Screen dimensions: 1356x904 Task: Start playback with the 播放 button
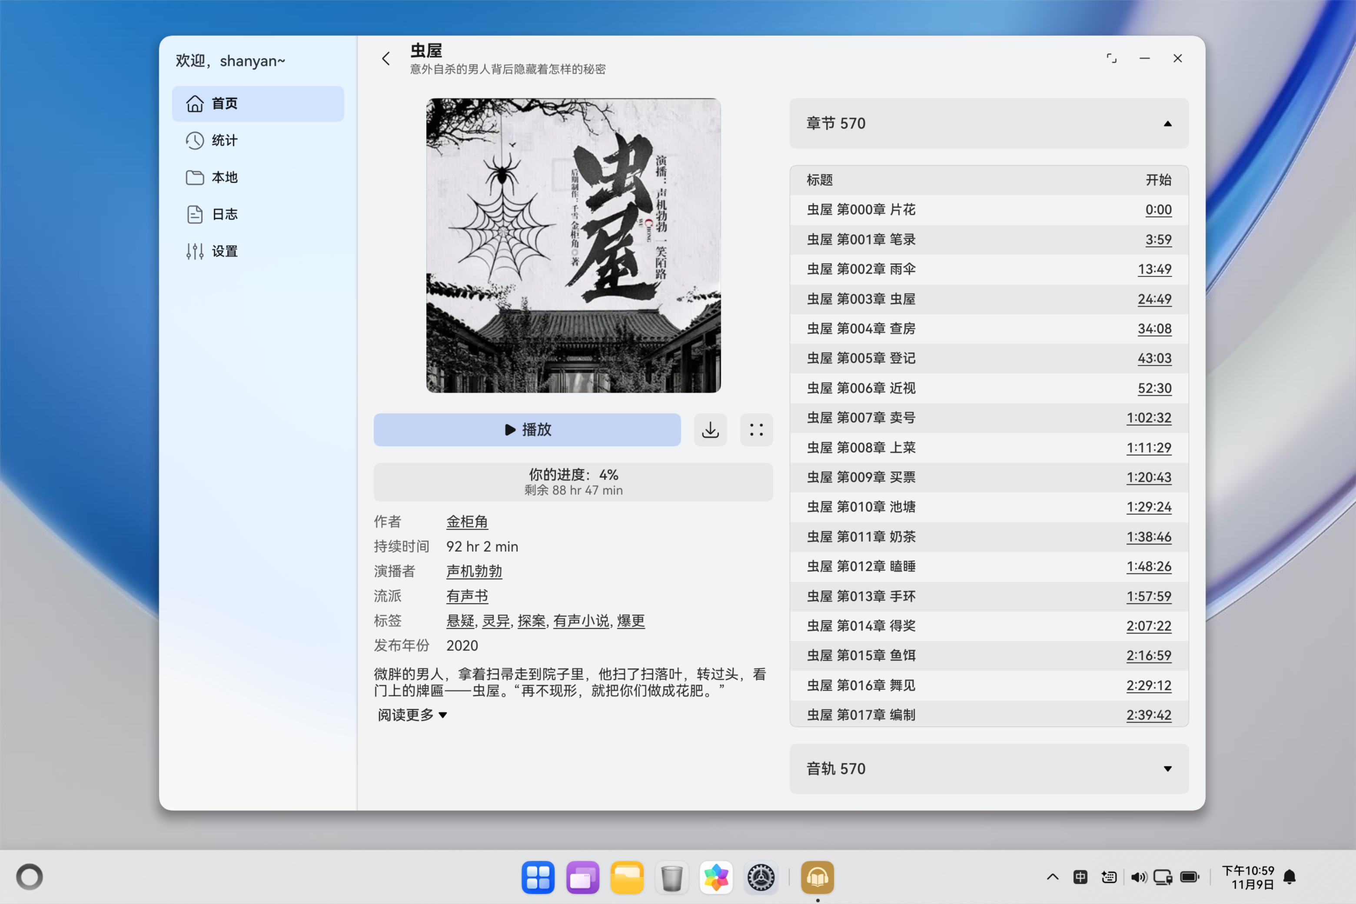527,429
